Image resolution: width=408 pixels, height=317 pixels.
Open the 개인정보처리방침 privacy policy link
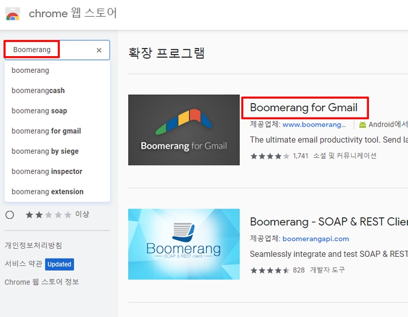click(x=33, y=245)
